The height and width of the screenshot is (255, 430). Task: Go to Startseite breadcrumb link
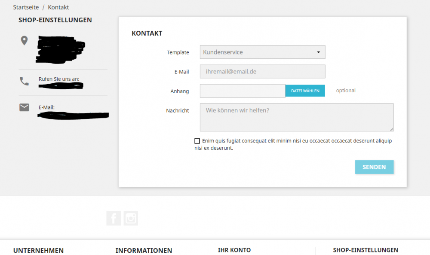(26, 7)
